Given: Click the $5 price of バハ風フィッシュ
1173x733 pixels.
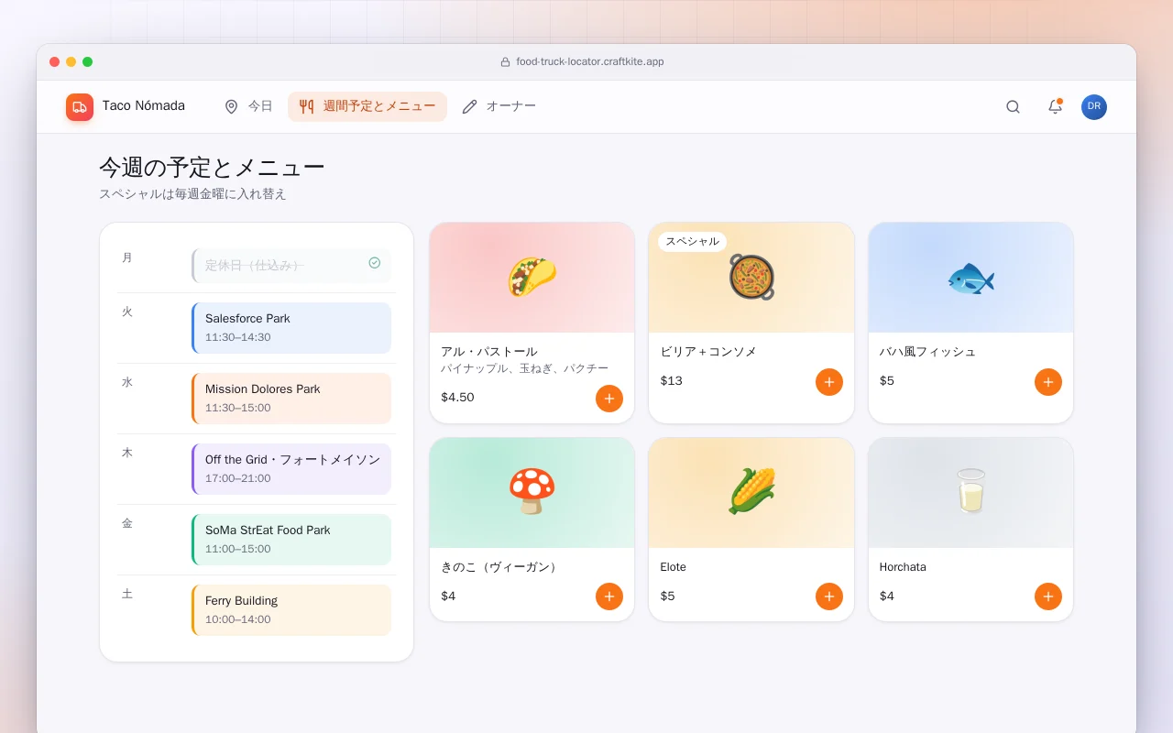Looking at the screenshot, I should tap(887, 381).
